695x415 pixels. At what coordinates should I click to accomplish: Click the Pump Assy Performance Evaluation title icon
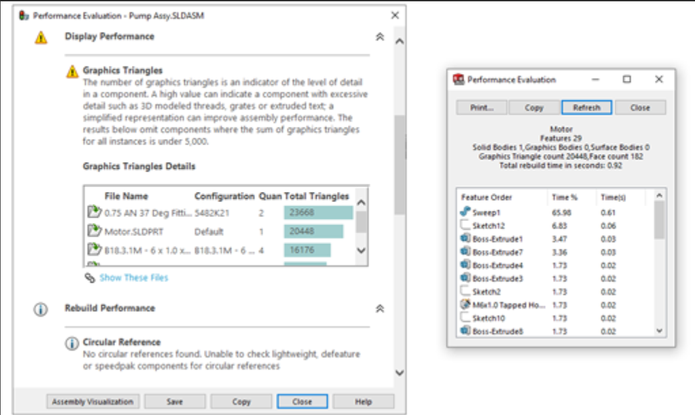tap(24, 16)
